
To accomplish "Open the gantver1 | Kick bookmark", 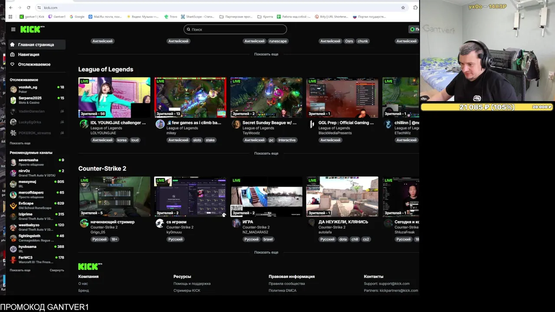I will click(32, 16).
